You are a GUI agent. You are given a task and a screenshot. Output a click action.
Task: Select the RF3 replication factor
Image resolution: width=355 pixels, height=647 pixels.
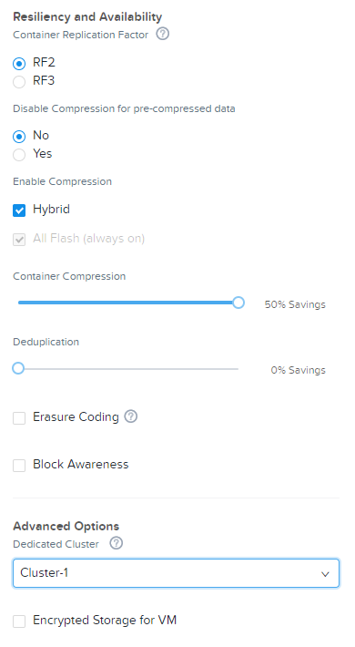tap(19, 82)
